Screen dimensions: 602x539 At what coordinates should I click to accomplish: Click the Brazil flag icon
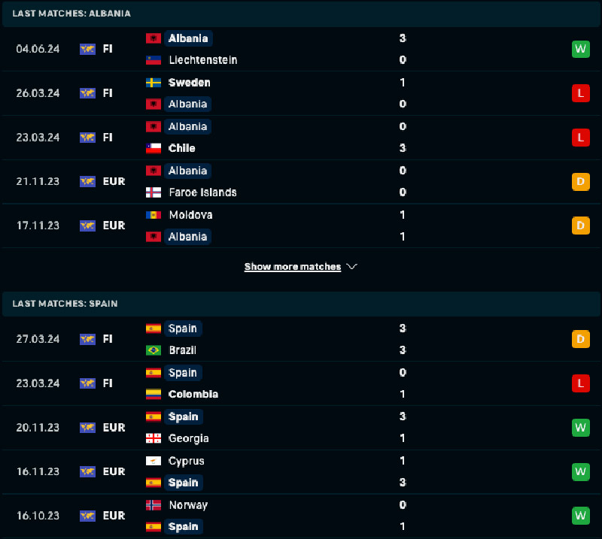tap(154, 350)
